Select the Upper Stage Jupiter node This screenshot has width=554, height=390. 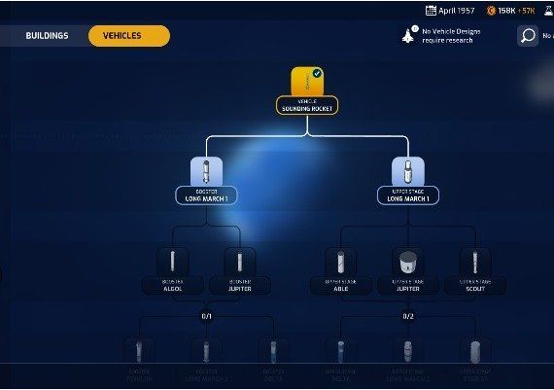point(408,270)
